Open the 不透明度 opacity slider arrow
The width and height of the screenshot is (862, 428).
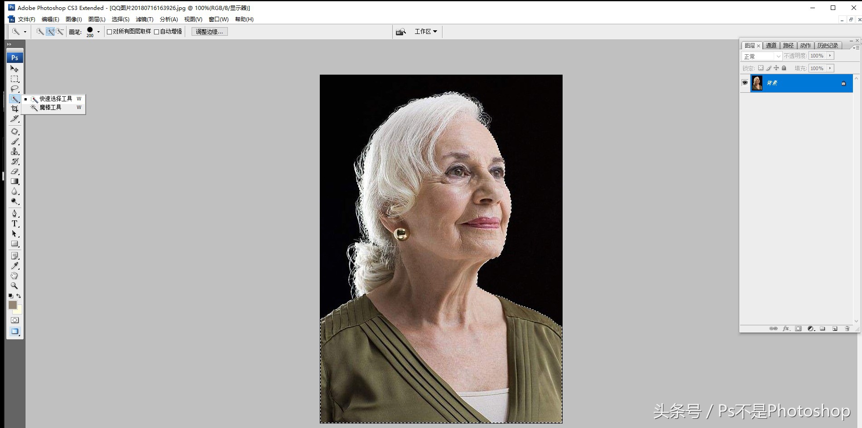830,56
